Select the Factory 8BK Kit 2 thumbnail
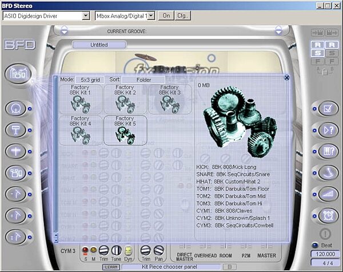The image size is (343, 272). (125, 99)
